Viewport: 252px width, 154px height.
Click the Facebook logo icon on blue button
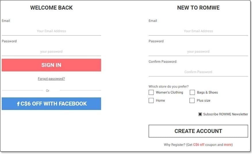pyautogui.click(x=18, y=104)
